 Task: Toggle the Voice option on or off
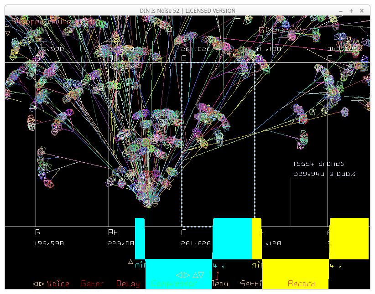coord(58,284)
